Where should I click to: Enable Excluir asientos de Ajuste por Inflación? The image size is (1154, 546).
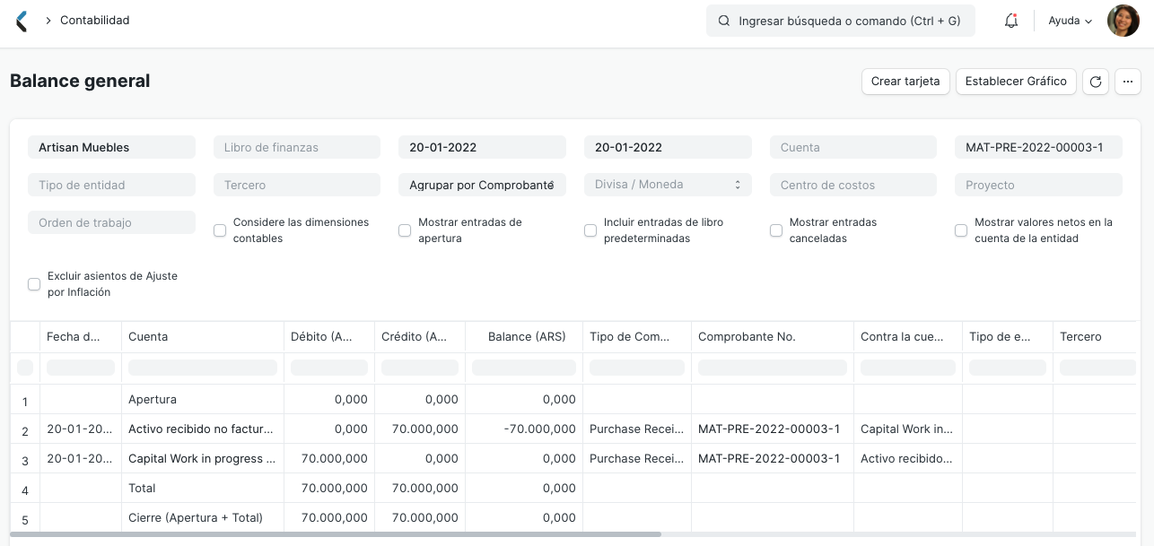coord(34,284)
